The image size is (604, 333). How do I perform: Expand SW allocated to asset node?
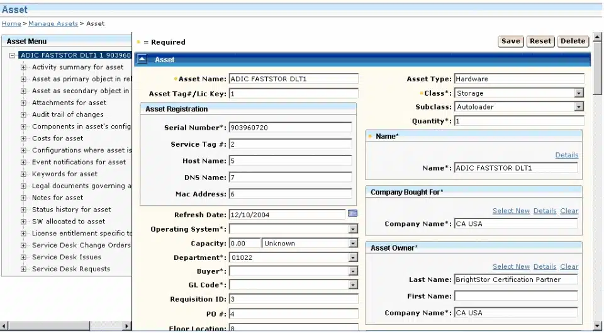(23, 222)
